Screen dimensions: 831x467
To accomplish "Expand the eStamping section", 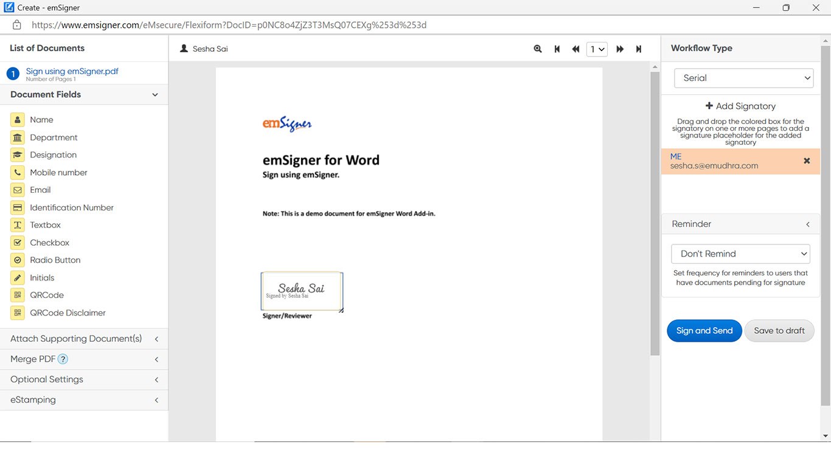I will (156, 400).
